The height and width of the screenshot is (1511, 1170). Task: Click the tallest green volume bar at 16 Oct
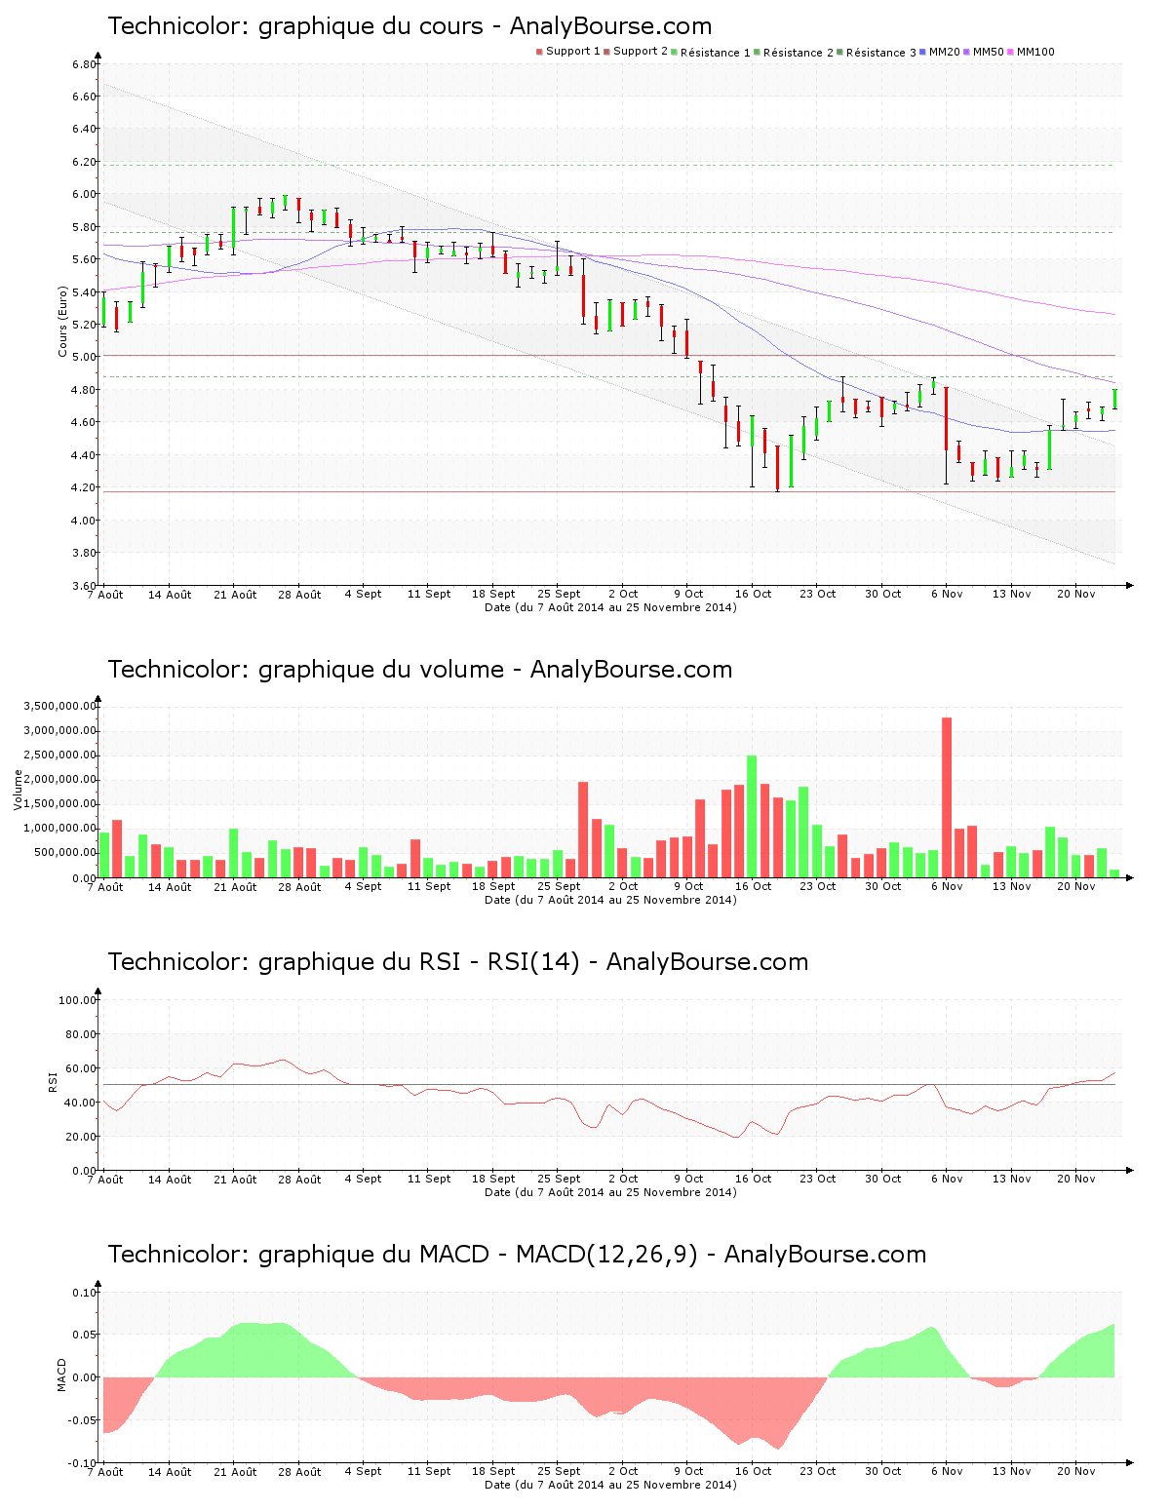tap(752, 817)
